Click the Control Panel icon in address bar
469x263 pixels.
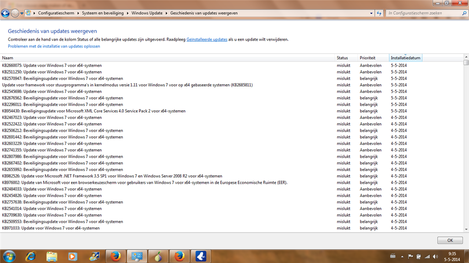pyautogui.click(x=28, y=13)
